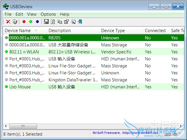Click the properties toolbar icon

66,22
